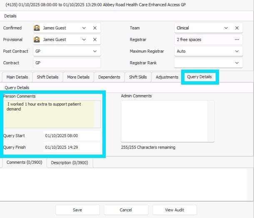
Task: Clear the Team Clinical selection
Action: coord(237,28)
